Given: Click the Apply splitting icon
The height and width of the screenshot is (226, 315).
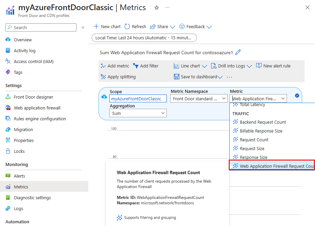Looking at the screenshot, I should 103,77.
